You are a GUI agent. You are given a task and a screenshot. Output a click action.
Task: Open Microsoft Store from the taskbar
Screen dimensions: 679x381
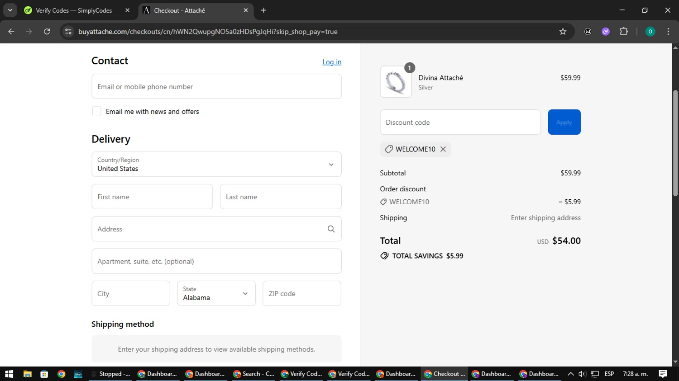pos(44,374)
